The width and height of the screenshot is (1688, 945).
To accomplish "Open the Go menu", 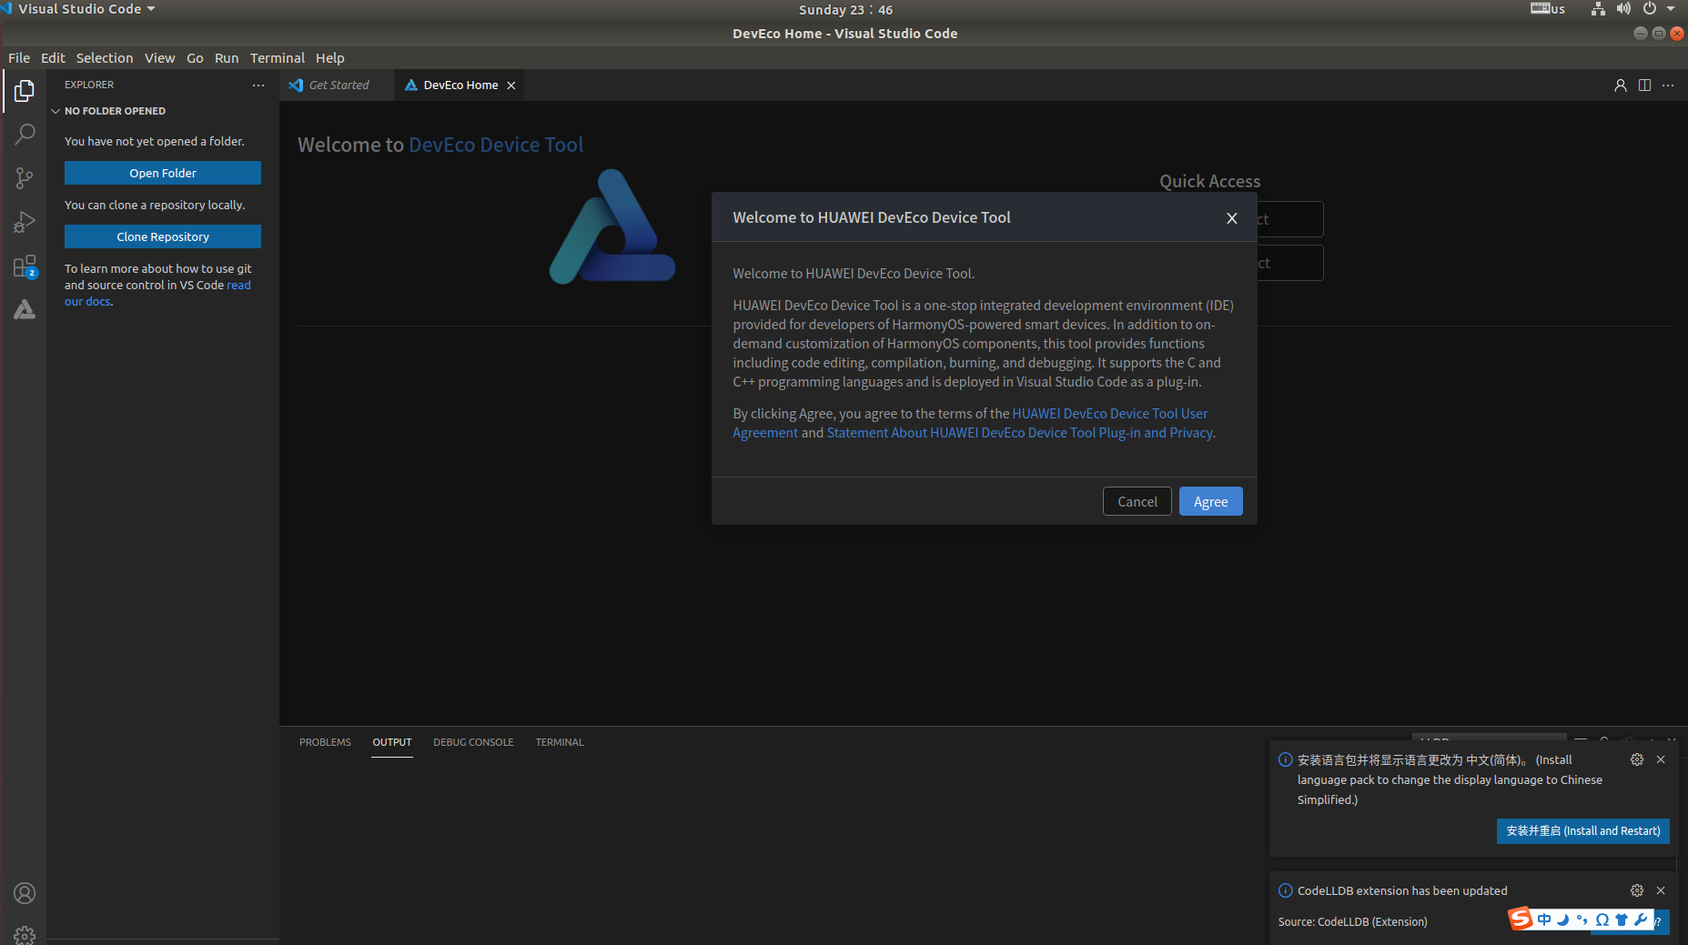I will 195,58.
